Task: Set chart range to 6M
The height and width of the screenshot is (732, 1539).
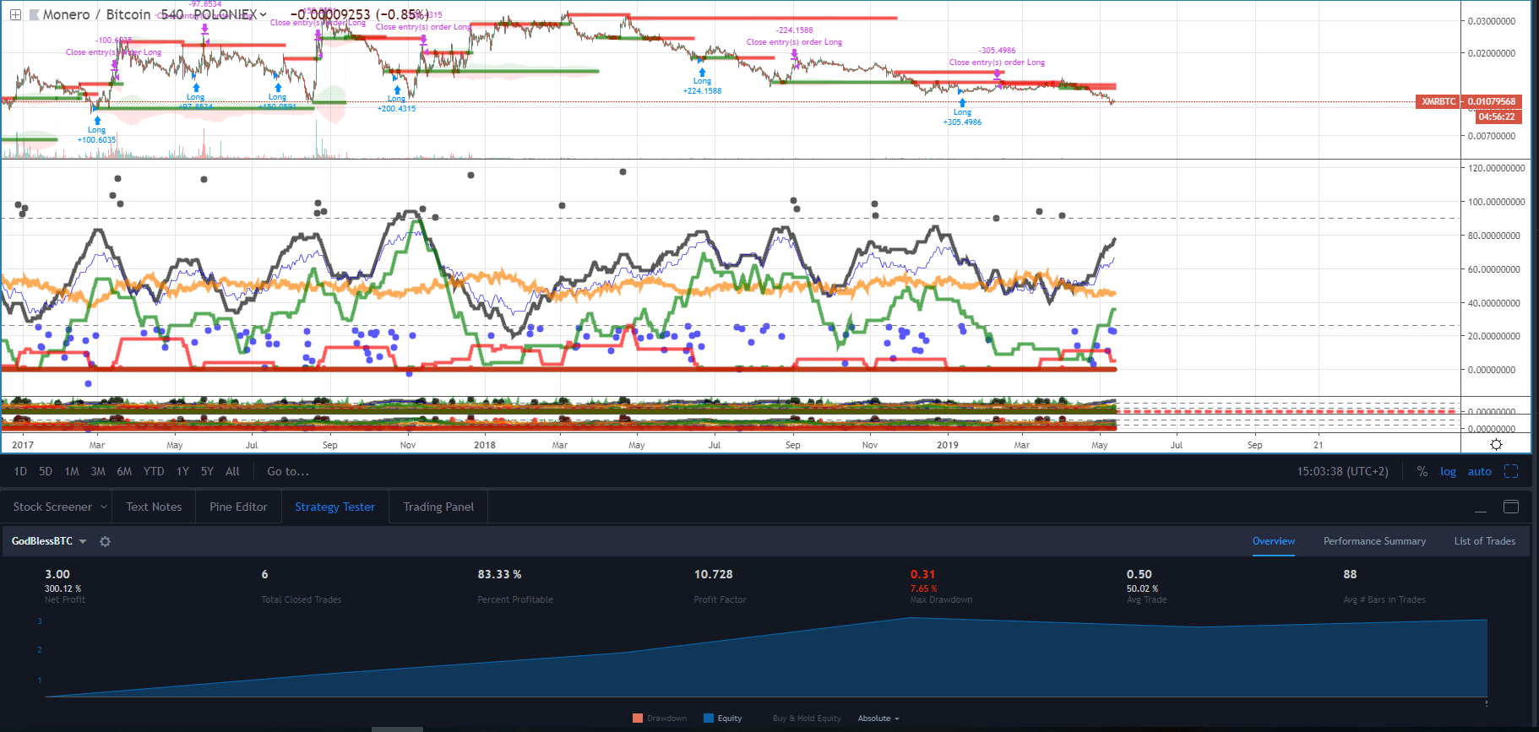Action: [x=124, y=471]
